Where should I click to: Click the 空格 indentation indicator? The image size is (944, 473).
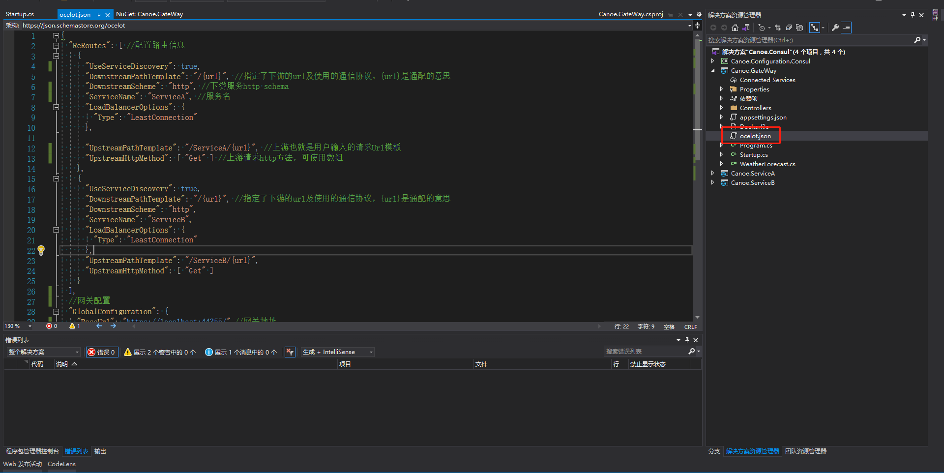[669, 326]
